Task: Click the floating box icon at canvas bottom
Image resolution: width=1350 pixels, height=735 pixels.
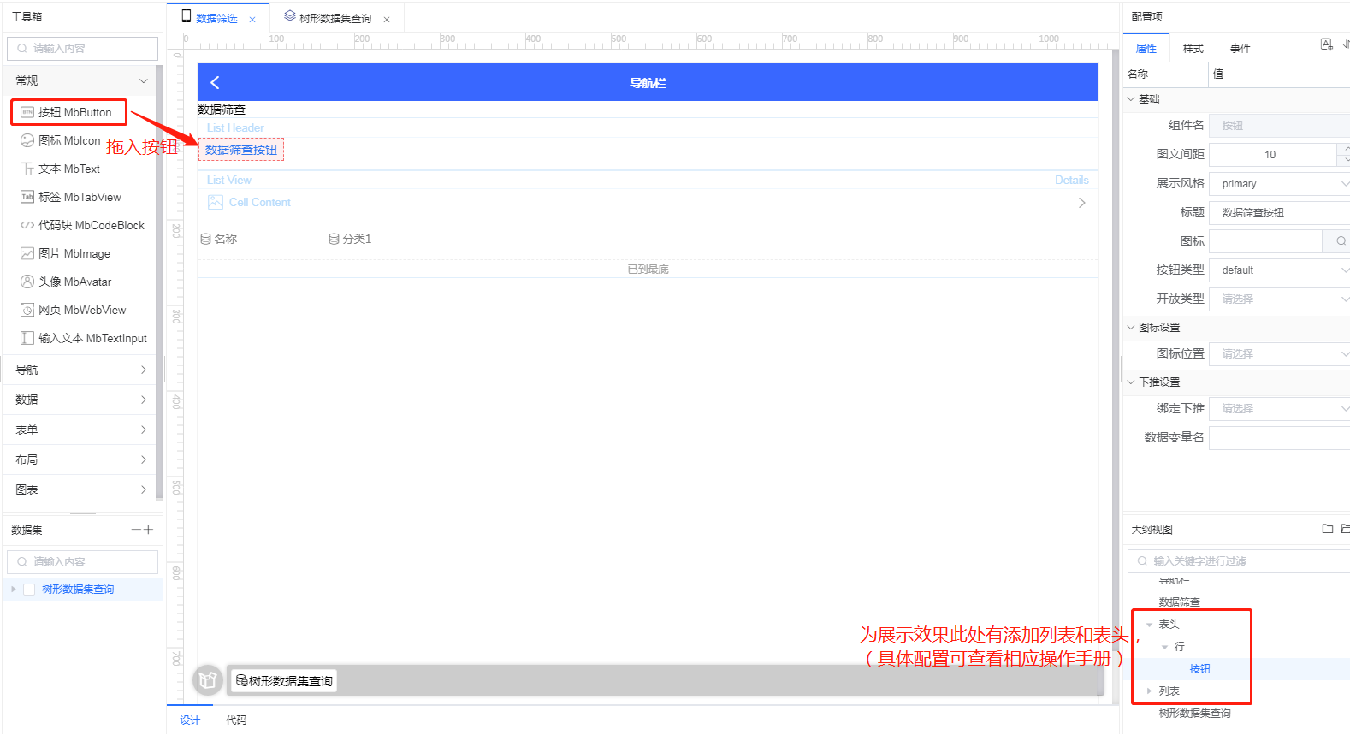Action: [x=207, y=680]
